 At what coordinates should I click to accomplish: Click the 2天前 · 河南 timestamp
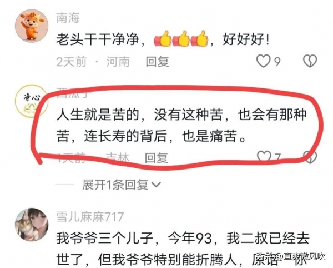tap(93, 62)
